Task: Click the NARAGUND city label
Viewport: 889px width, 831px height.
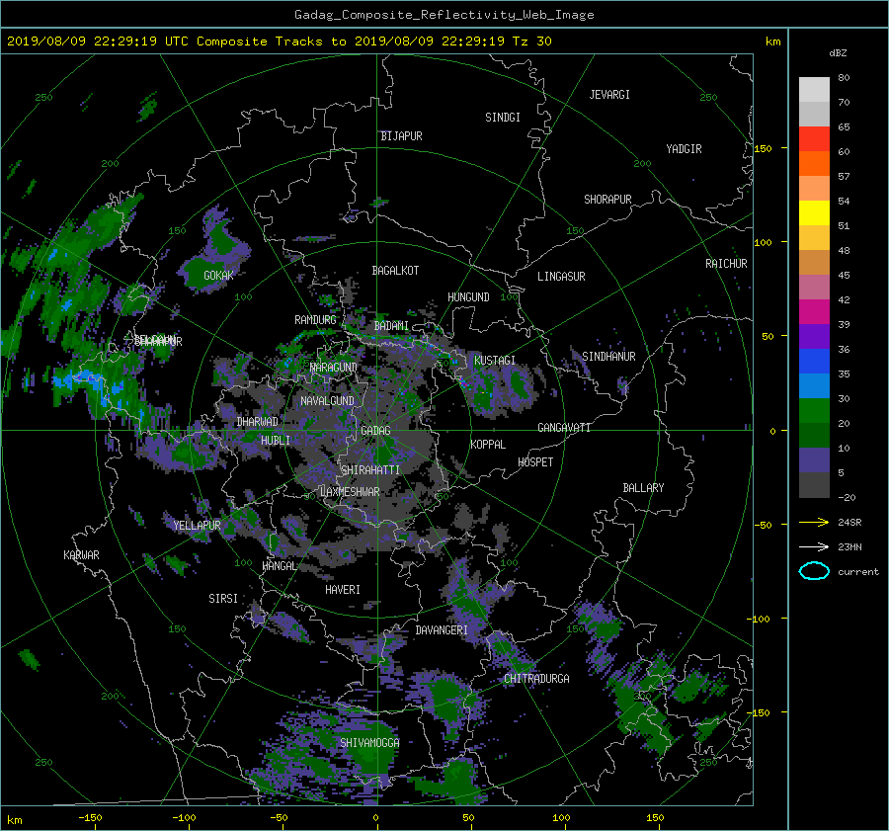Action: point(334,368)
